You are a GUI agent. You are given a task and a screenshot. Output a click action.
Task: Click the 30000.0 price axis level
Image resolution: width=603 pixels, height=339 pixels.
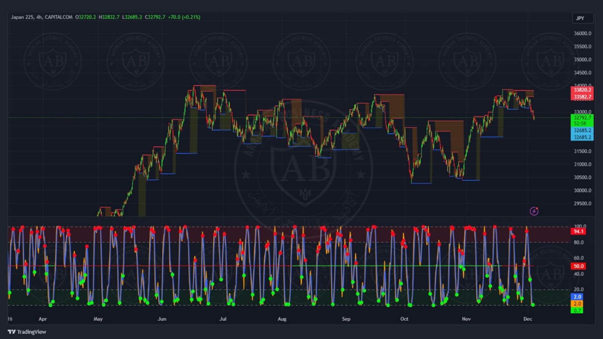tap(582, 190)
